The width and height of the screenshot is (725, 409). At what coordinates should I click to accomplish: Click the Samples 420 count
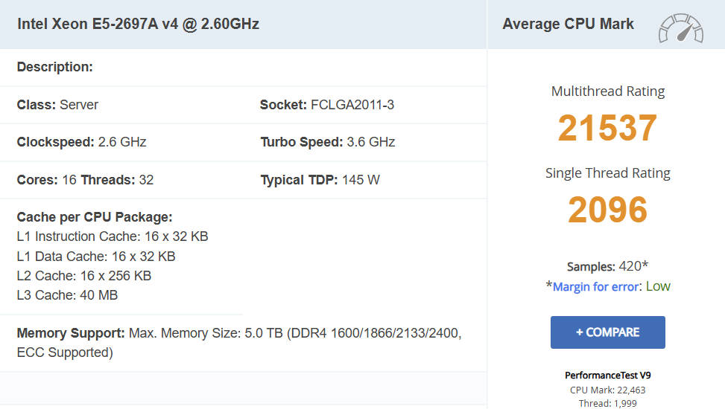607,266
